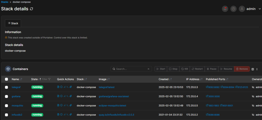The height and width of the screenshot is (120, 262).
Task: Open logs quick action for telegraf
Action: click(58, 87)
